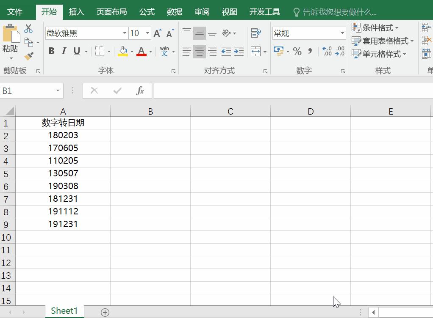Add new sheet plus icon
Image resolution: width=433 pixels, height=318 pixels.
pyautogui.click(x=105, y=313)
